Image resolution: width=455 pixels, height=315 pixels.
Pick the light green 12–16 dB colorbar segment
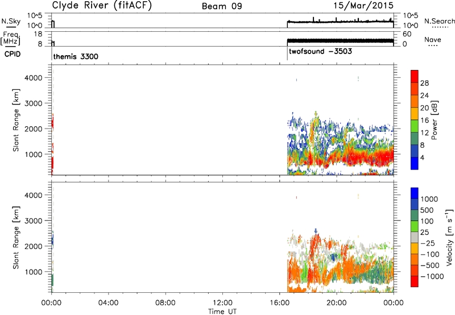415,126
